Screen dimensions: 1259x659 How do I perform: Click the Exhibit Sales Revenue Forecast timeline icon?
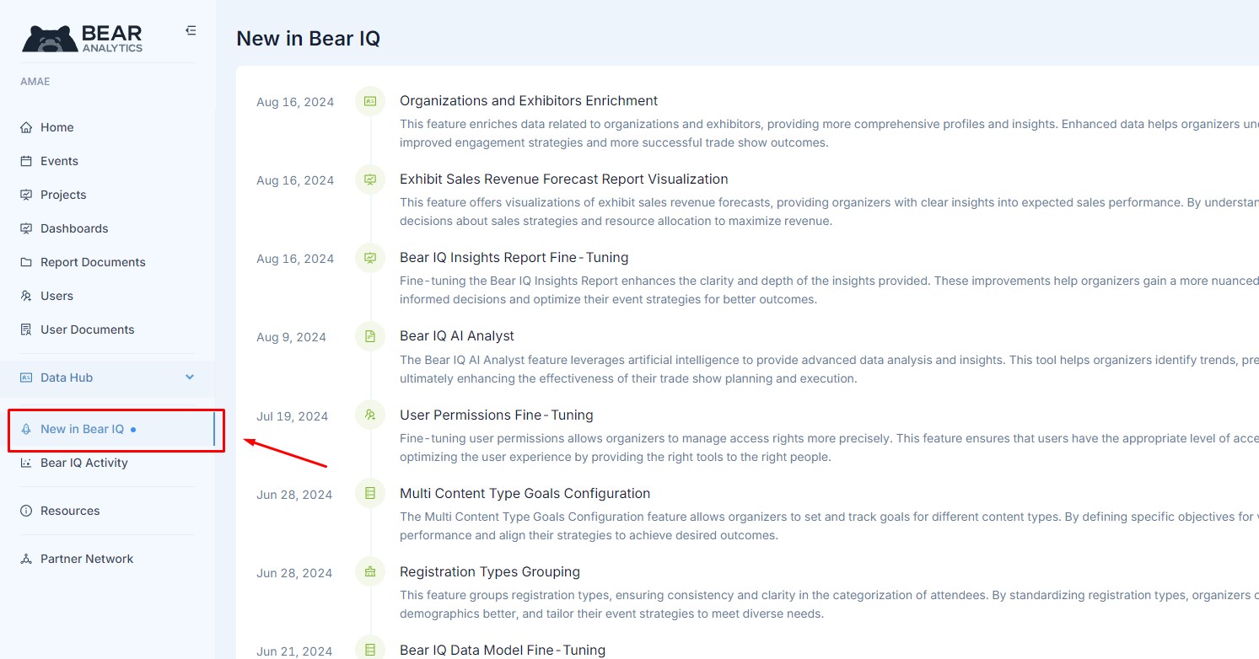pyautogui.click(x=370, y=179)
